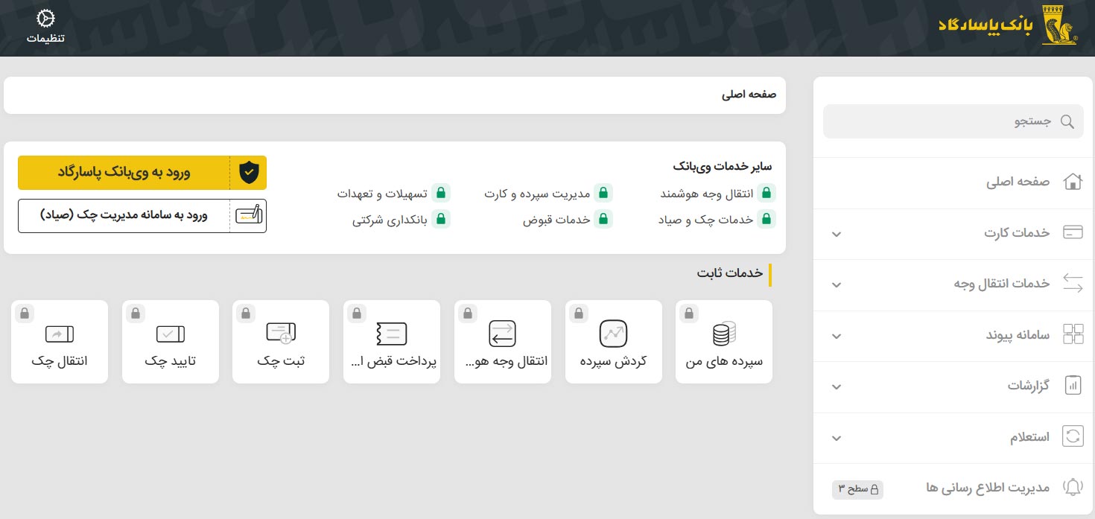1095x519 pixels.
Task: Go to صفحه اصلی in the sidebar
Action: tap(1018, 182)
